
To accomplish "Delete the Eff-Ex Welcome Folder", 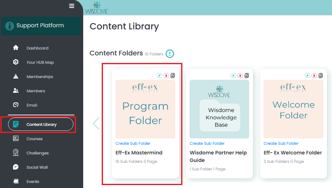I will click(314, 76).
